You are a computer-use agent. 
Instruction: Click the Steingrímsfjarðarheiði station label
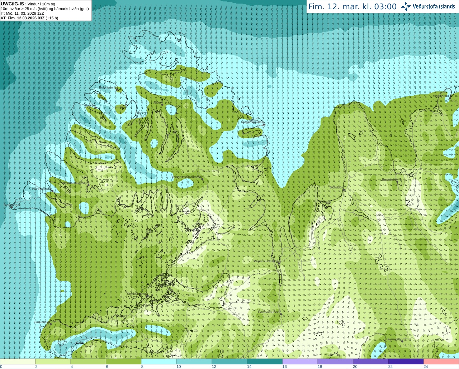(x=186, y=177)
